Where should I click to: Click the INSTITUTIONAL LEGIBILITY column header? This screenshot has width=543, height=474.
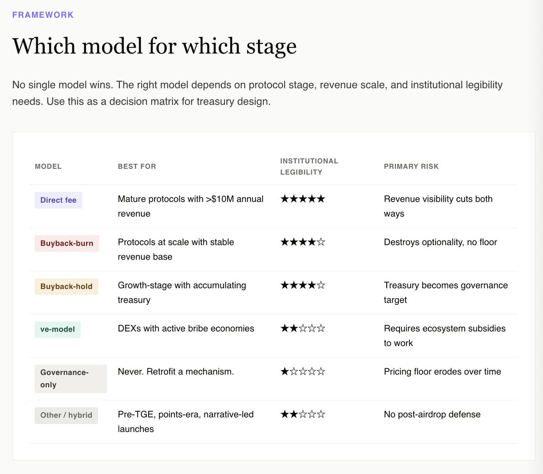tap(309, 166)
